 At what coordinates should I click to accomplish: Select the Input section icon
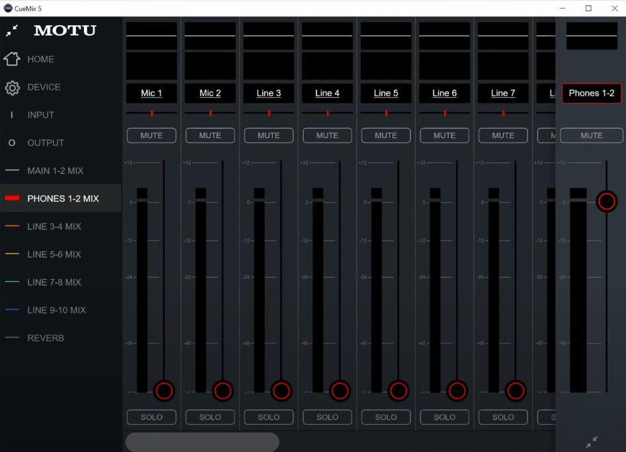pos(12,115)
